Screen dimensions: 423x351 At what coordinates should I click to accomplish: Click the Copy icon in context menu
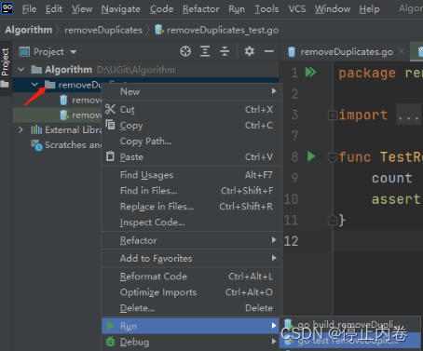(110, 125)
